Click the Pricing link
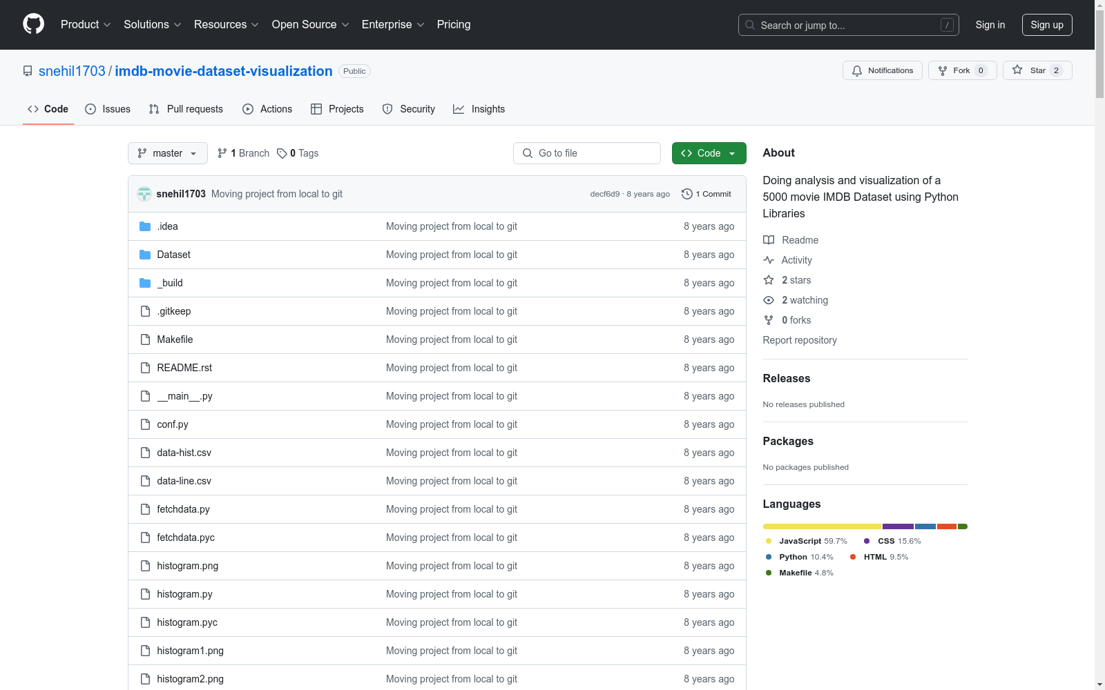Image resolution: width=1105 pixels, height=690 pixels. [x=454, y=24]
